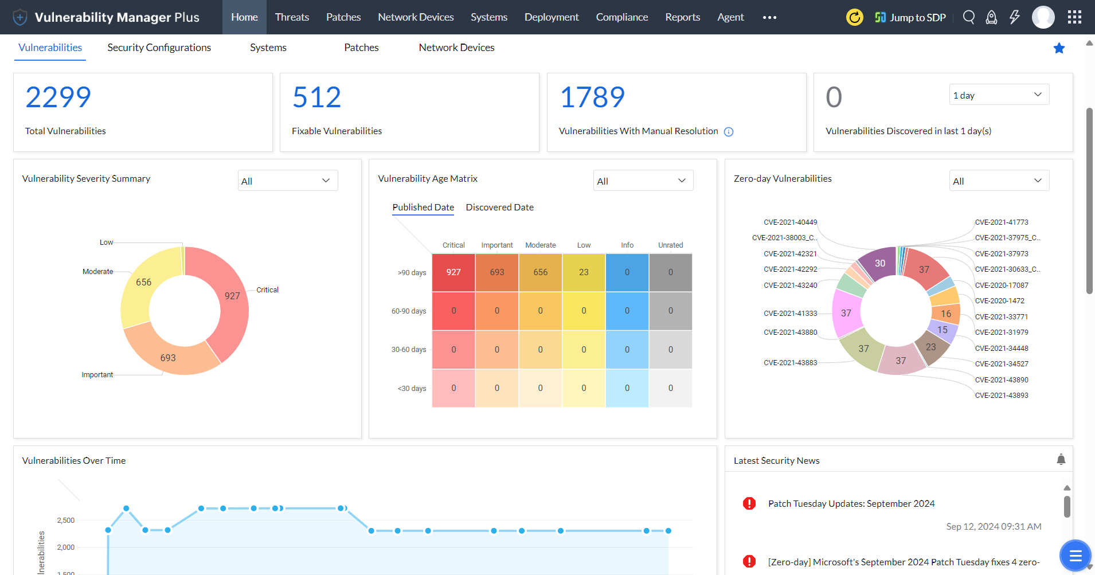Open the user profile avatar
Viewport: 1095px width, 575px height.
tap(1043, 17)
